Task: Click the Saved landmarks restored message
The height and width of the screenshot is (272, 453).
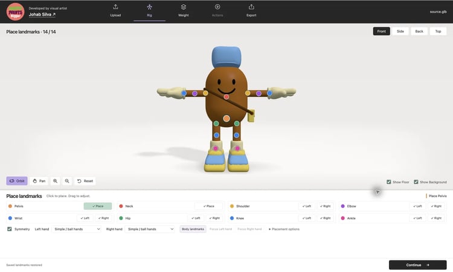Action: [24, 265]
